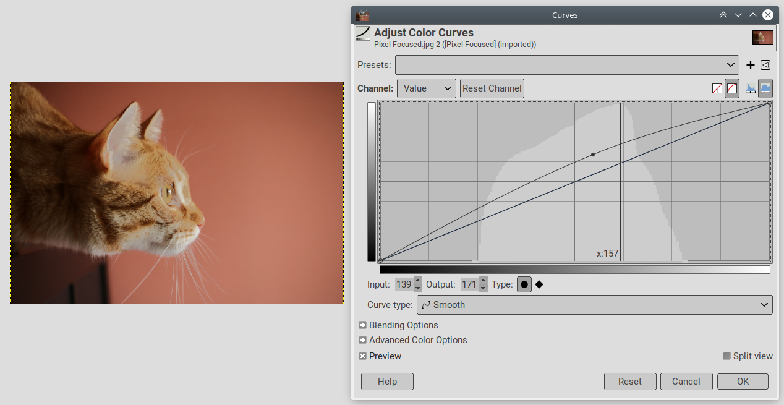Open the presets menu triangle icon
The height and width of the screenshot is (405, 784).
765,65
